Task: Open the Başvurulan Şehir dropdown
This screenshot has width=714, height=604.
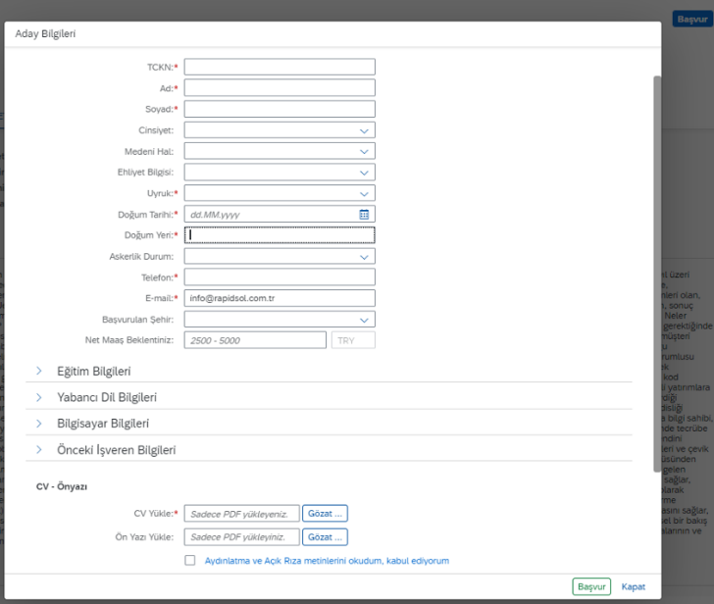Action: click(x=280, y=319)
